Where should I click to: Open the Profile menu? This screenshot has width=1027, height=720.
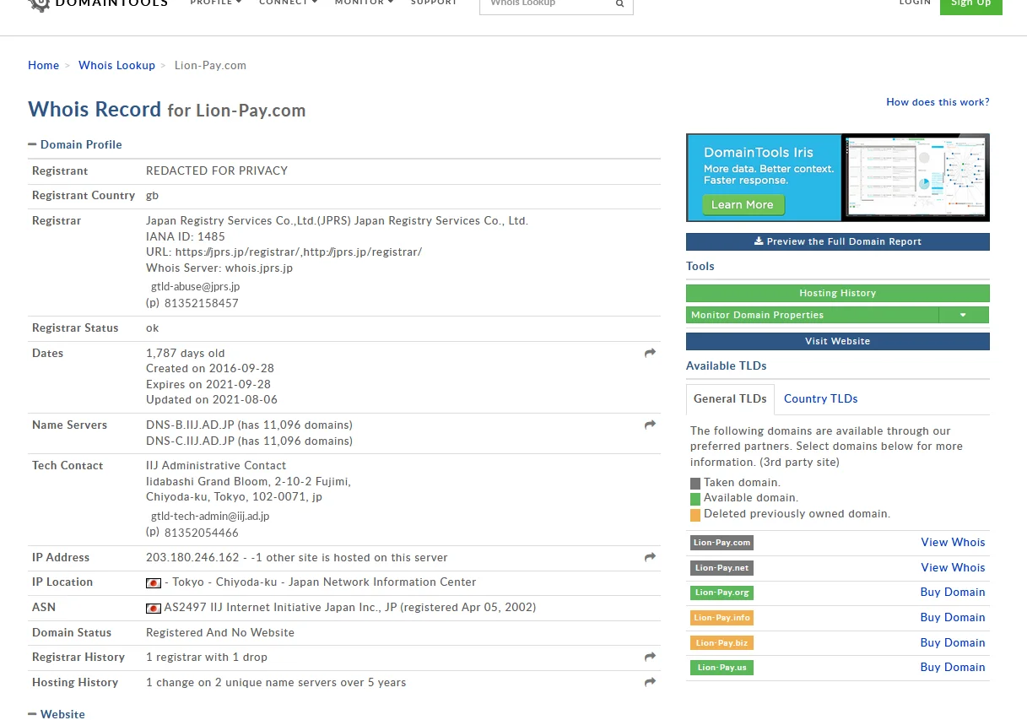(216, 3)
